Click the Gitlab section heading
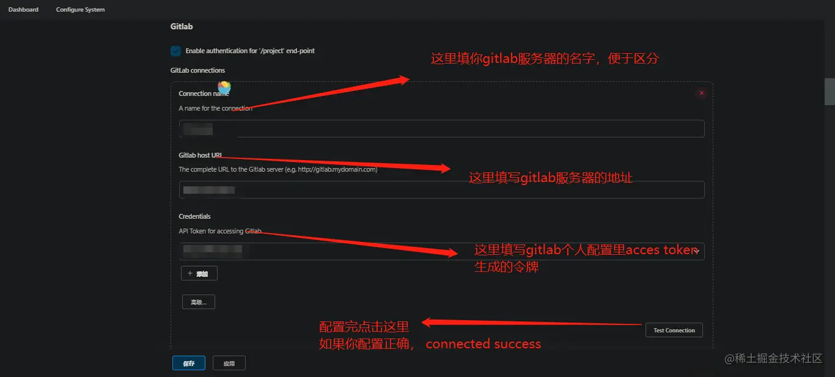This screenshot has width=835, height=377. click(182, 27)
